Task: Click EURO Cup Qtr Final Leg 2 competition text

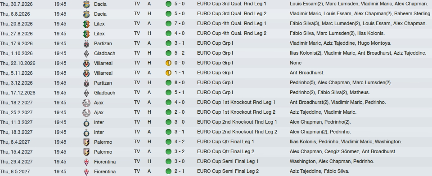Action: (225, 152)
